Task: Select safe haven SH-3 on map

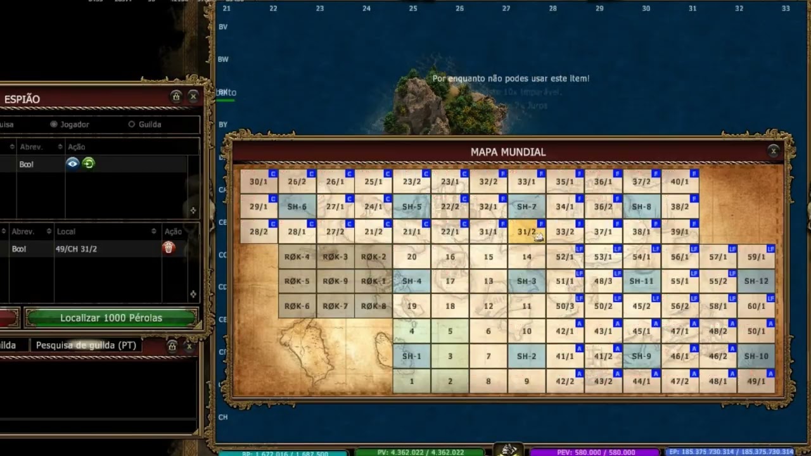Action: click(527, 281)
